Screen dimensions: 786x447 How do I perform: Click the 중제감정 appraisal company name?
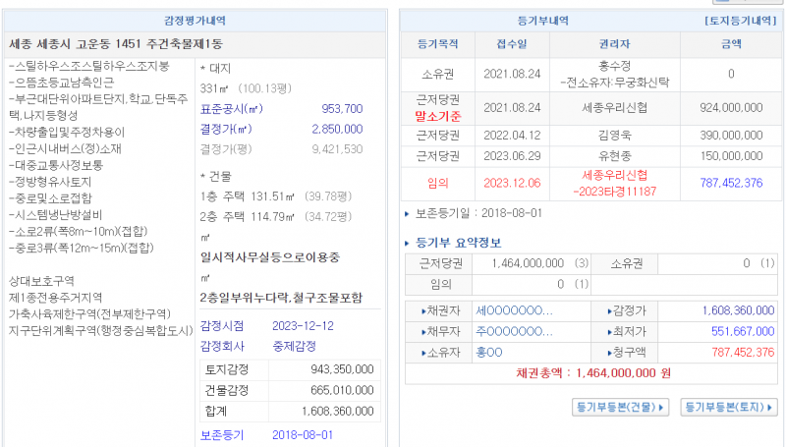[x=295, y=346]
